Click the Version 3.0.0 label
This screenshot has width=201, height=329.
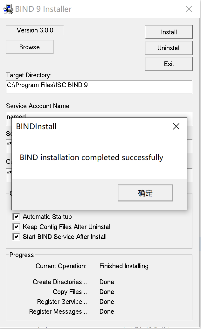[35, 30]
